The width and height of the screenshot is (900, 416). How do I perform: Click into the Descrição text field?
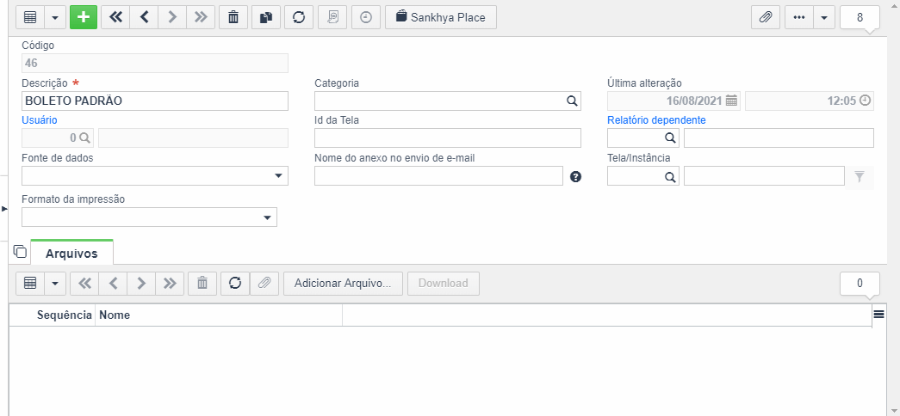click(155, 101)
